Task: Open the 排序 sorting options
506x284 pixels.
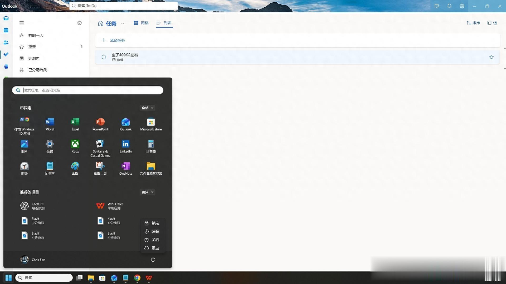Action: coord(473,23)
